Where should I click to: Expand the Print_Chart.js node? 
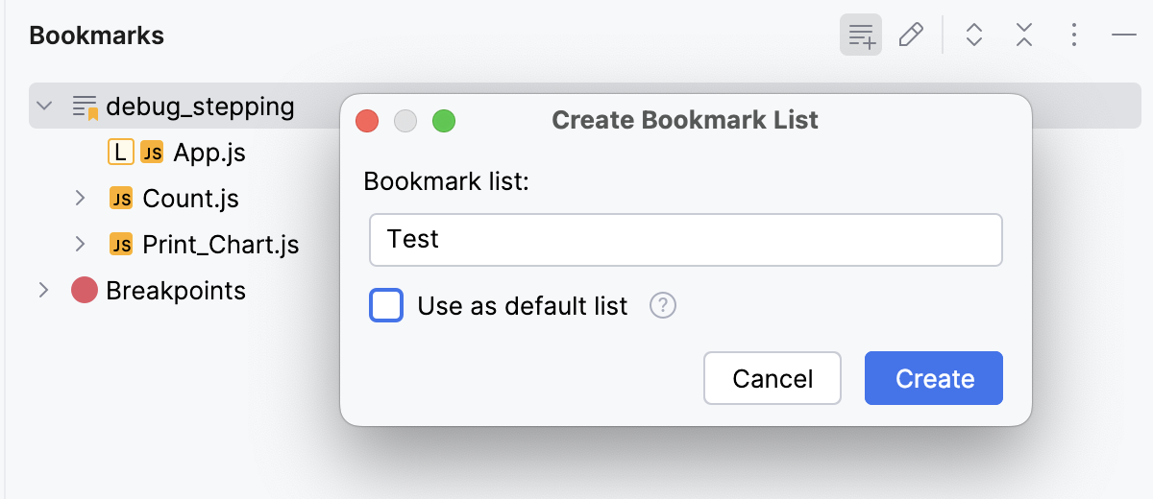(82, 245)
